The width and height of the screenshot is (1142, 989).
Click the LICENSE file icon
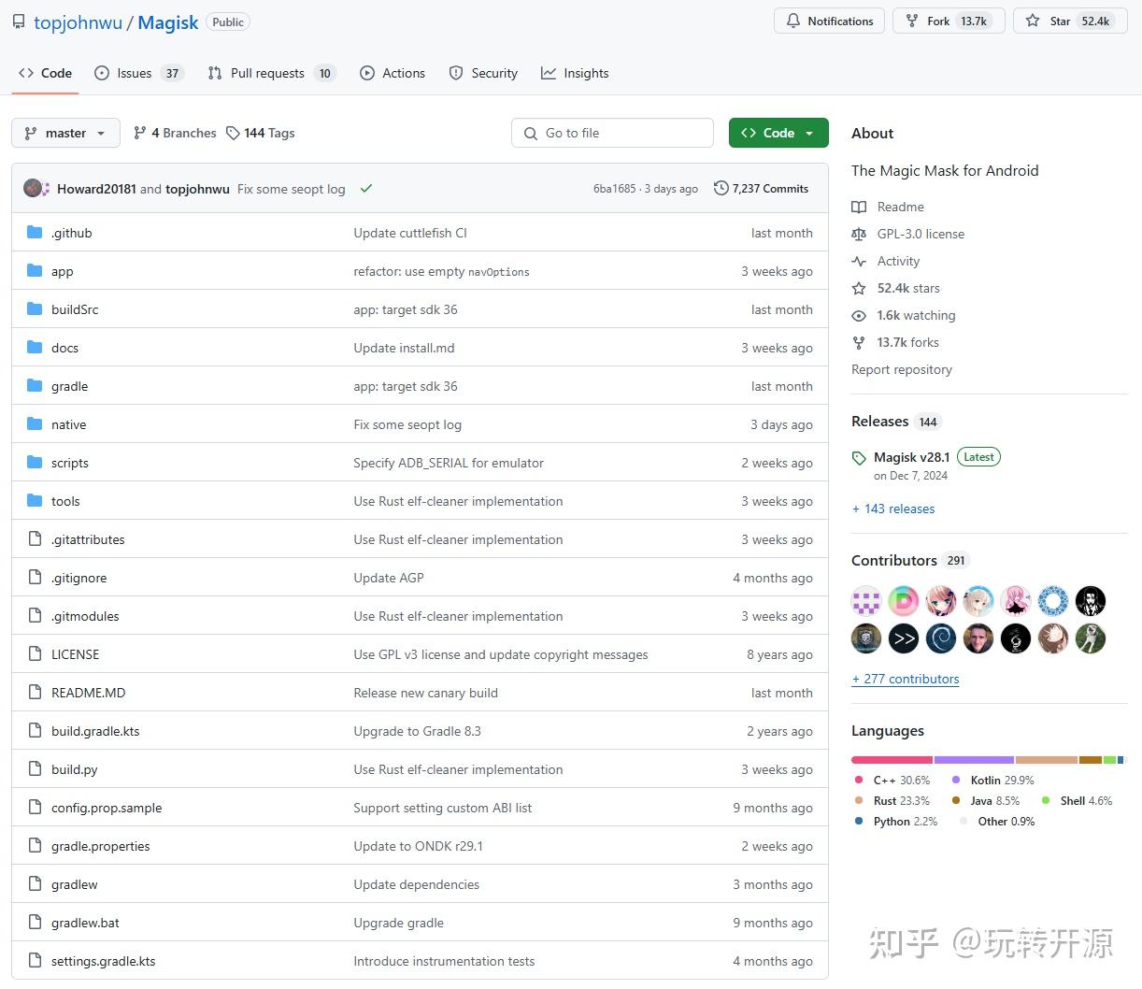click(35, 654)
